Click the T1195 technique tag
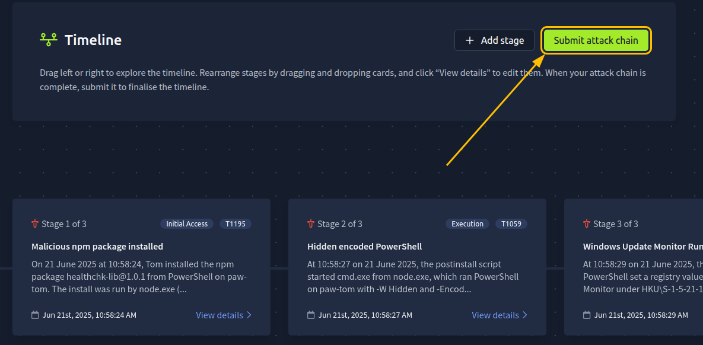Viewport: 703px width, 345px height. (236, 223)
